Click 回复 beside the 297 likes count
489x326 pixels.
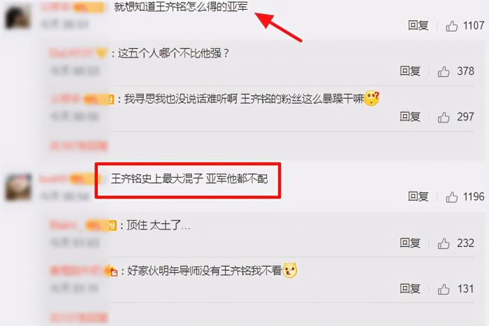pyautogui.click(x=410, y=116)
